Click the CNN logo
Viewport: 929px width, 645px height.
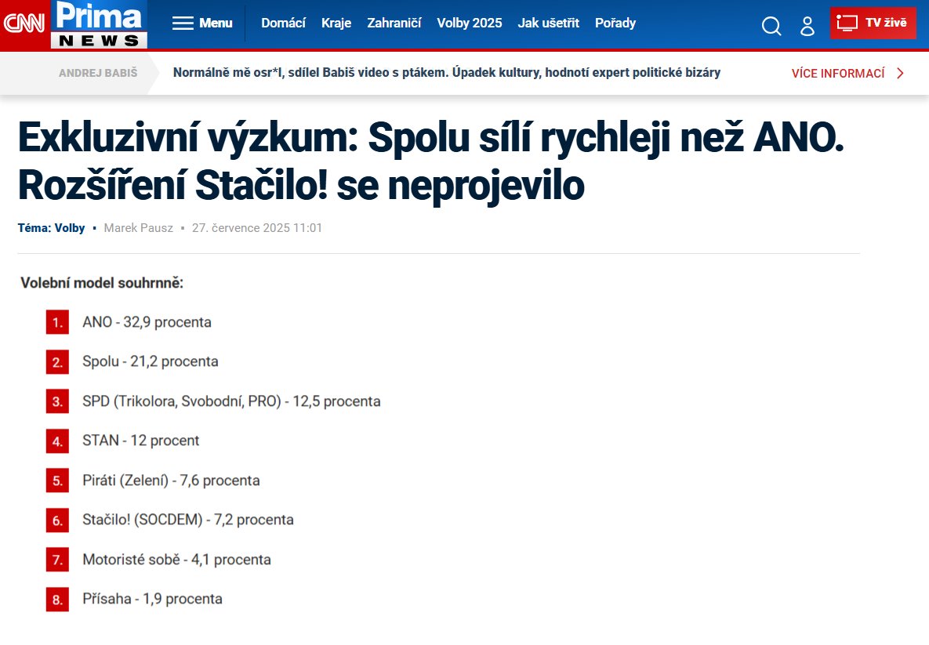[26, 23]
